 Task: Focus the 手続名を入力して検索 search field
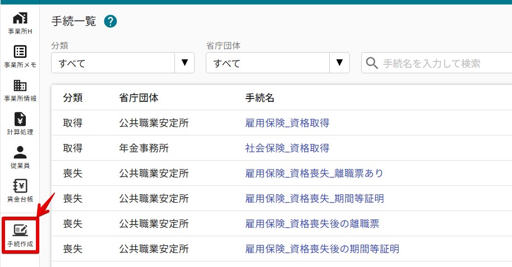(437, 63)
